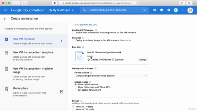Click the Debian GNU/Linux 10 (buster) text
This screenshot has width=197, height=111.
pos(107,60)
